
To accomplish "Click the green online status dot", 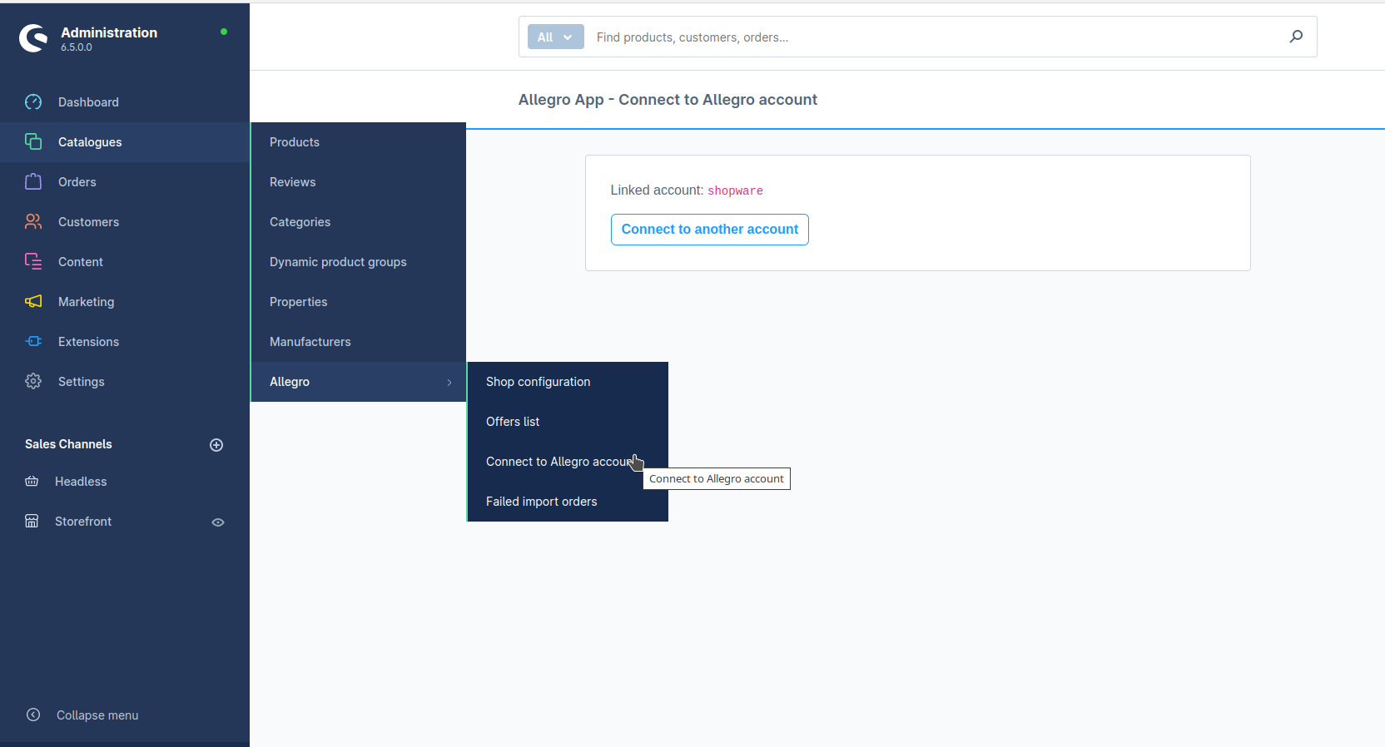I will 224,32.
